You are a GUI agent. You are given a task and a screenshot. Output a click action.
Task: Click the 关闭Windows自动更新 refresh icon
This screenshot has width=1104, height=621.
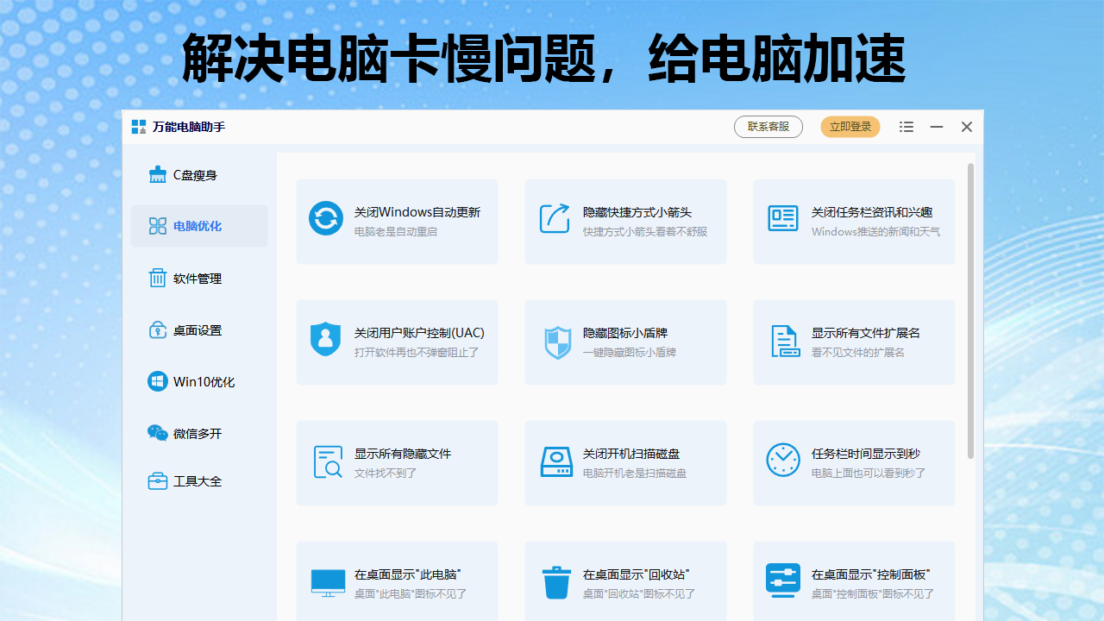coord(326,218)
